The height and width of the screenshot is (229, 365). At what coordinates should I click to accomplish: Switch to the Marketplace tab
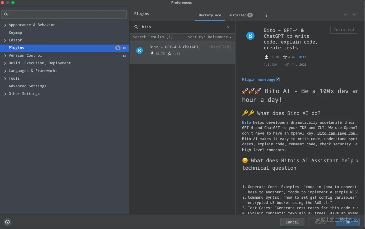[210, 15]
